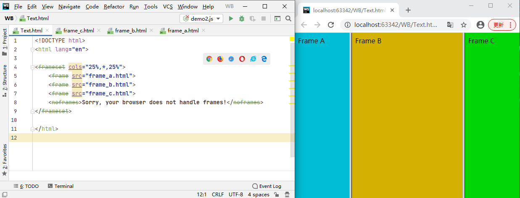Open the page preview in Chrome
Image resolution: width=520 pixels, height=198 pixels.
[x=209, y=59]
